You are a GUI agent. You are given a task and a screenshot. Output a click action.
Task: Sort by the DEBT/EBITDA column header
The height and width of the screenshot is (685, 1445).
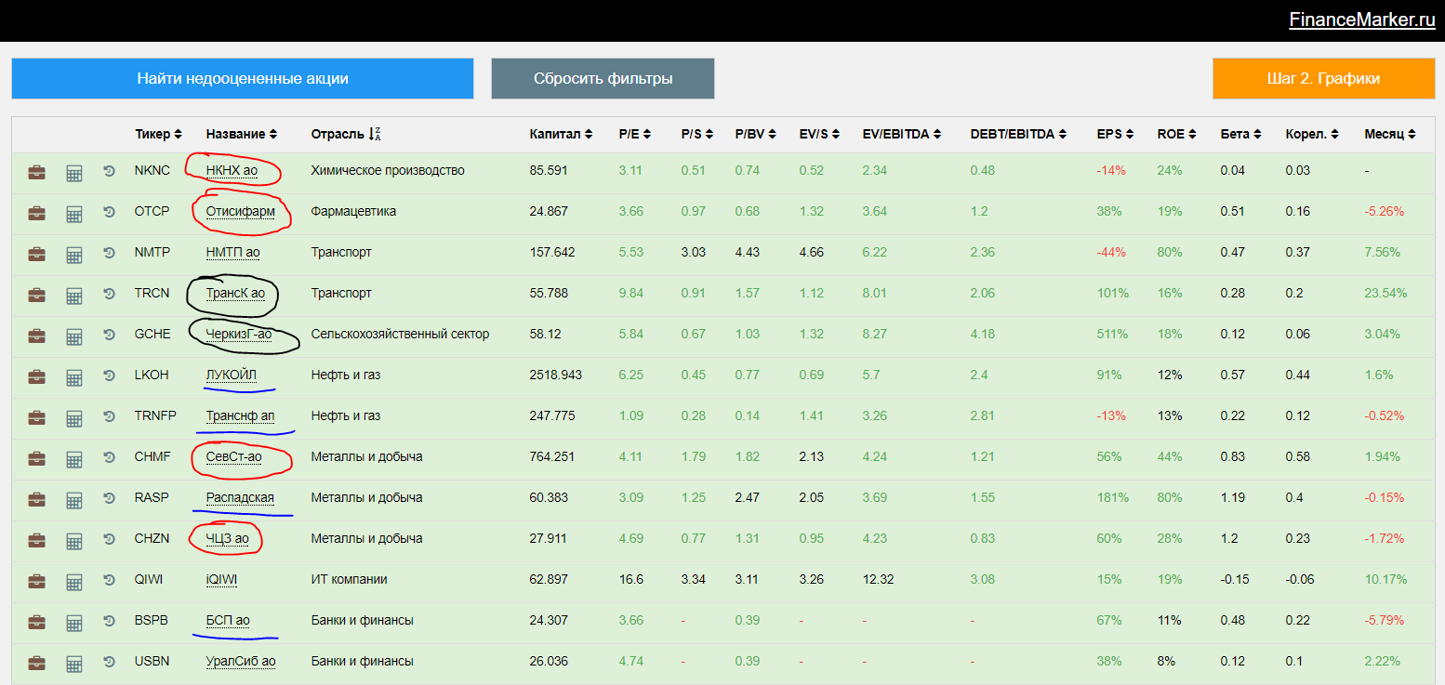click(x=1019, y=134)
